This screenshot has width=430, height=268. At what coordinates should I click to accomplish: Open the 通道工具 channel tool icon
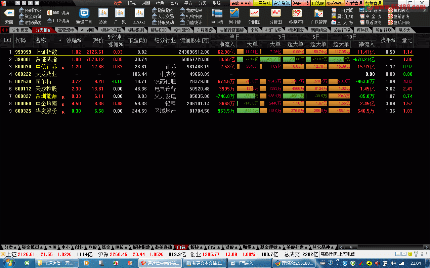point(84,13)
